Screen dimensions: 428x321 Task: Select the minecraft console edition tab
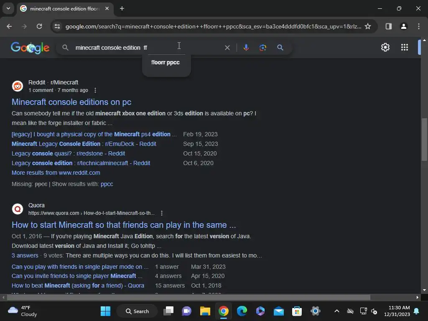64,8
